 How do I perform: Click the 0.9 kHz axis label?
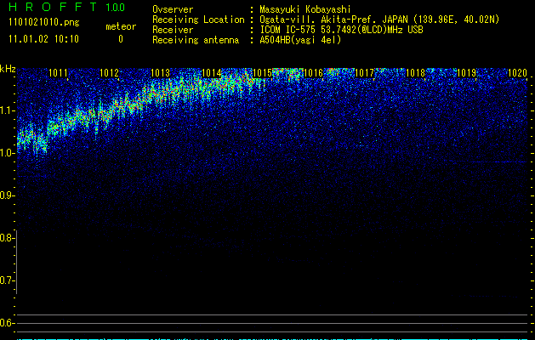click(7, 195)
